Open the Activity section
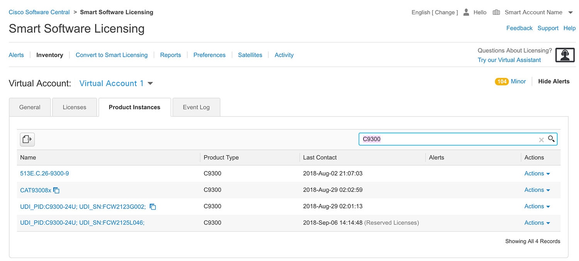Image resolution: width=579 pixels, height=261 pixels. click(x=284, y=55)
